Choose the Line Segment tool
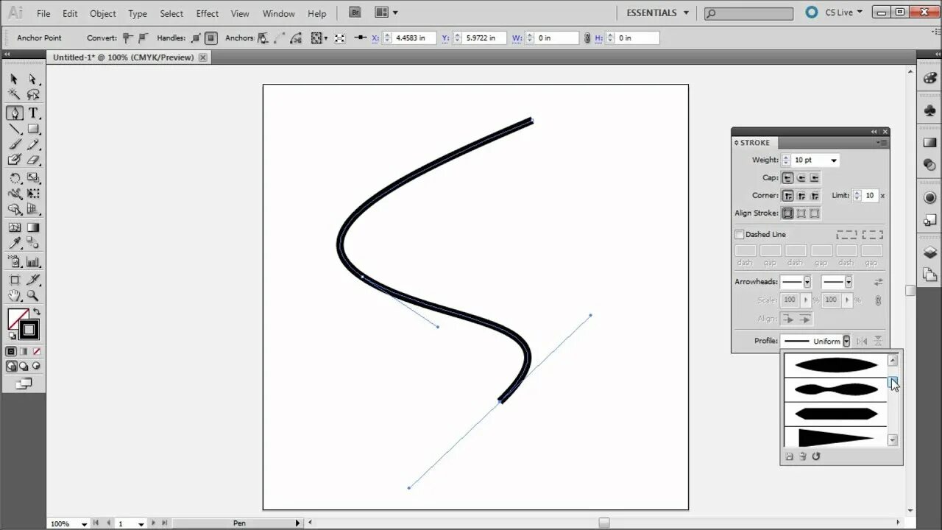 pos(14,129)
